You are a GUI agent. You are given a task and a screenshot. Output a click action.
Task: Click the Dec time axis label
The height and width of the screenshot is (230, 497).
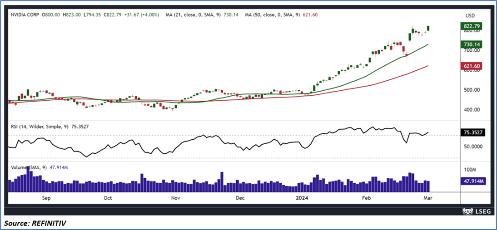[240, 198]
